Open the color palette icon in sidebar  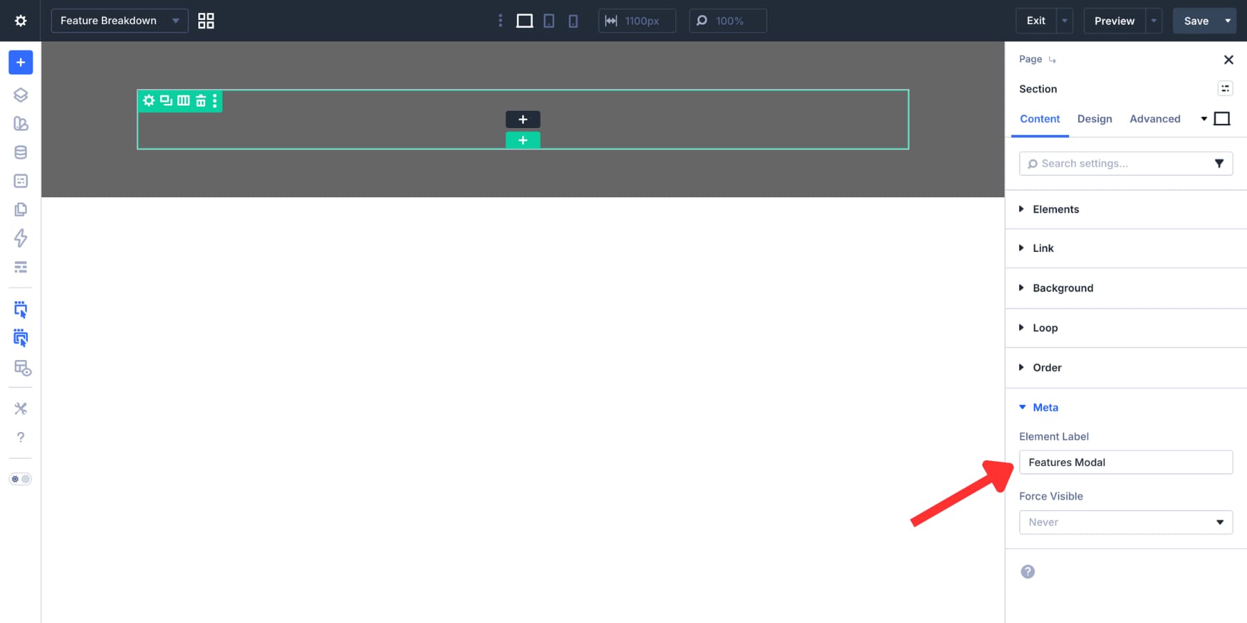click(21, 124)
